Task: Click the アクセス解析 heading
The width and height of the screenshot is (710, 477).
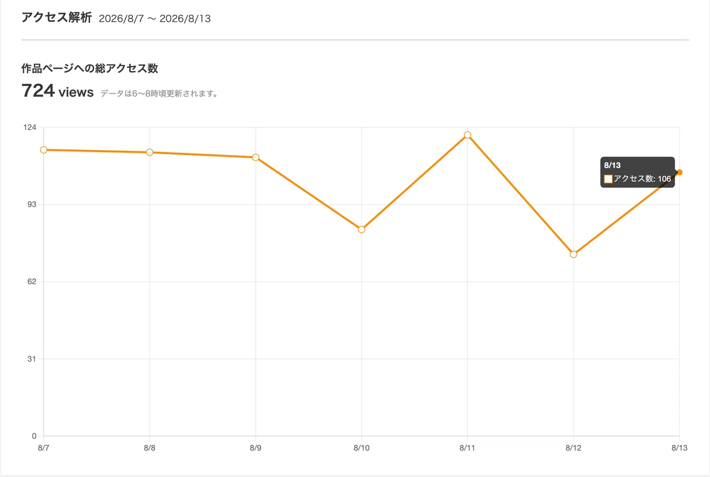Action: pyautogui.click(x=56, y=18)
